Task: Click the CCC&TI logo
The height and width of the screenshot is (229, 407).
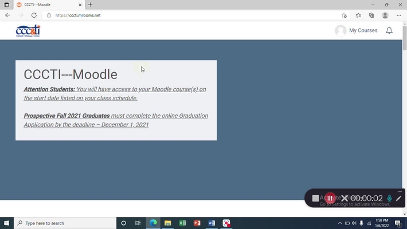Action: click(28, 30)
